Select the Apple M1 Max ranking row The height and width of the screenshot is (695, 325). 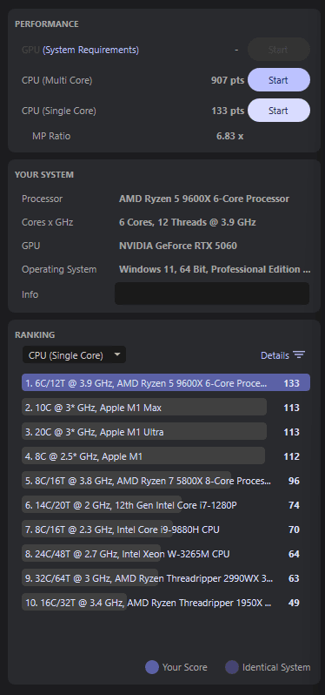coord(166,408)
